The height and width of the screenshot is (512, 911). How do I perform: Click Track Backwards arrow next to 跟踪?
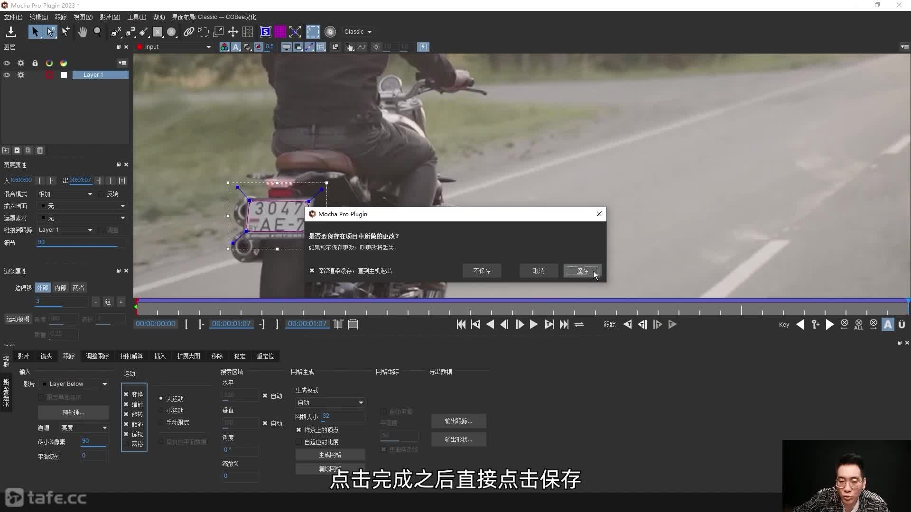tap(627, 324)
